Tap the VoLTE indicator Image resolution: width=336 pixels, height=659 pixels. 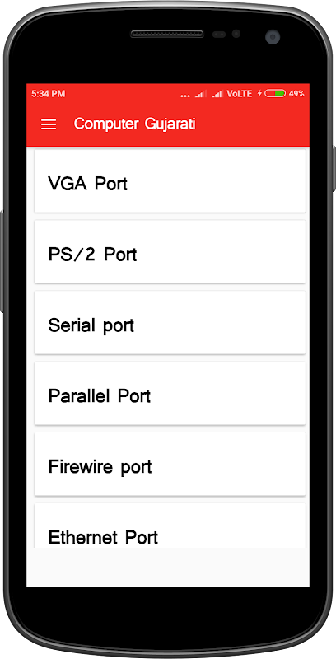pyautogui.click(x=240, y=93)
